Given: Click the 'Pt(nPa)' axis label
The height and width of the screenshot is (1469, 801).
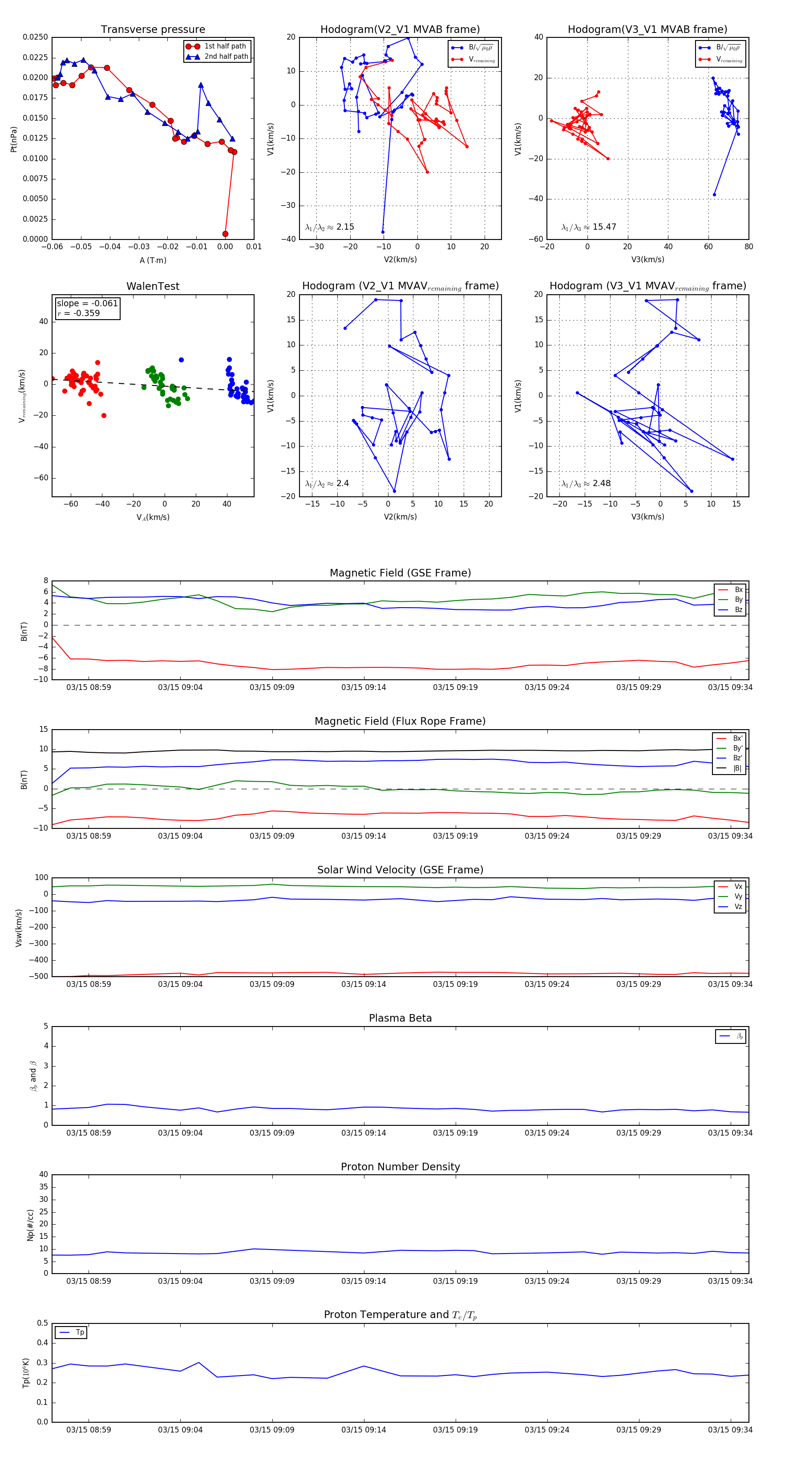Looking at the screenshot, I should 14,139.
